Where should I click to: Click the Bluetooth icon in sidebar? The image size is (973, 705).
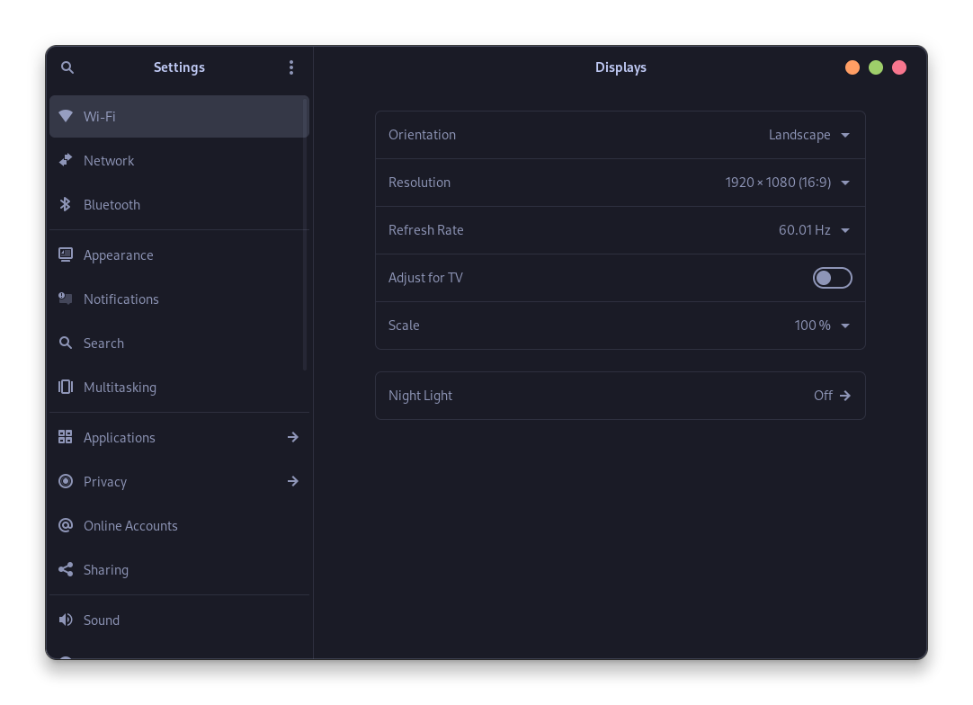pyautogui.click(x=66, y=204)
